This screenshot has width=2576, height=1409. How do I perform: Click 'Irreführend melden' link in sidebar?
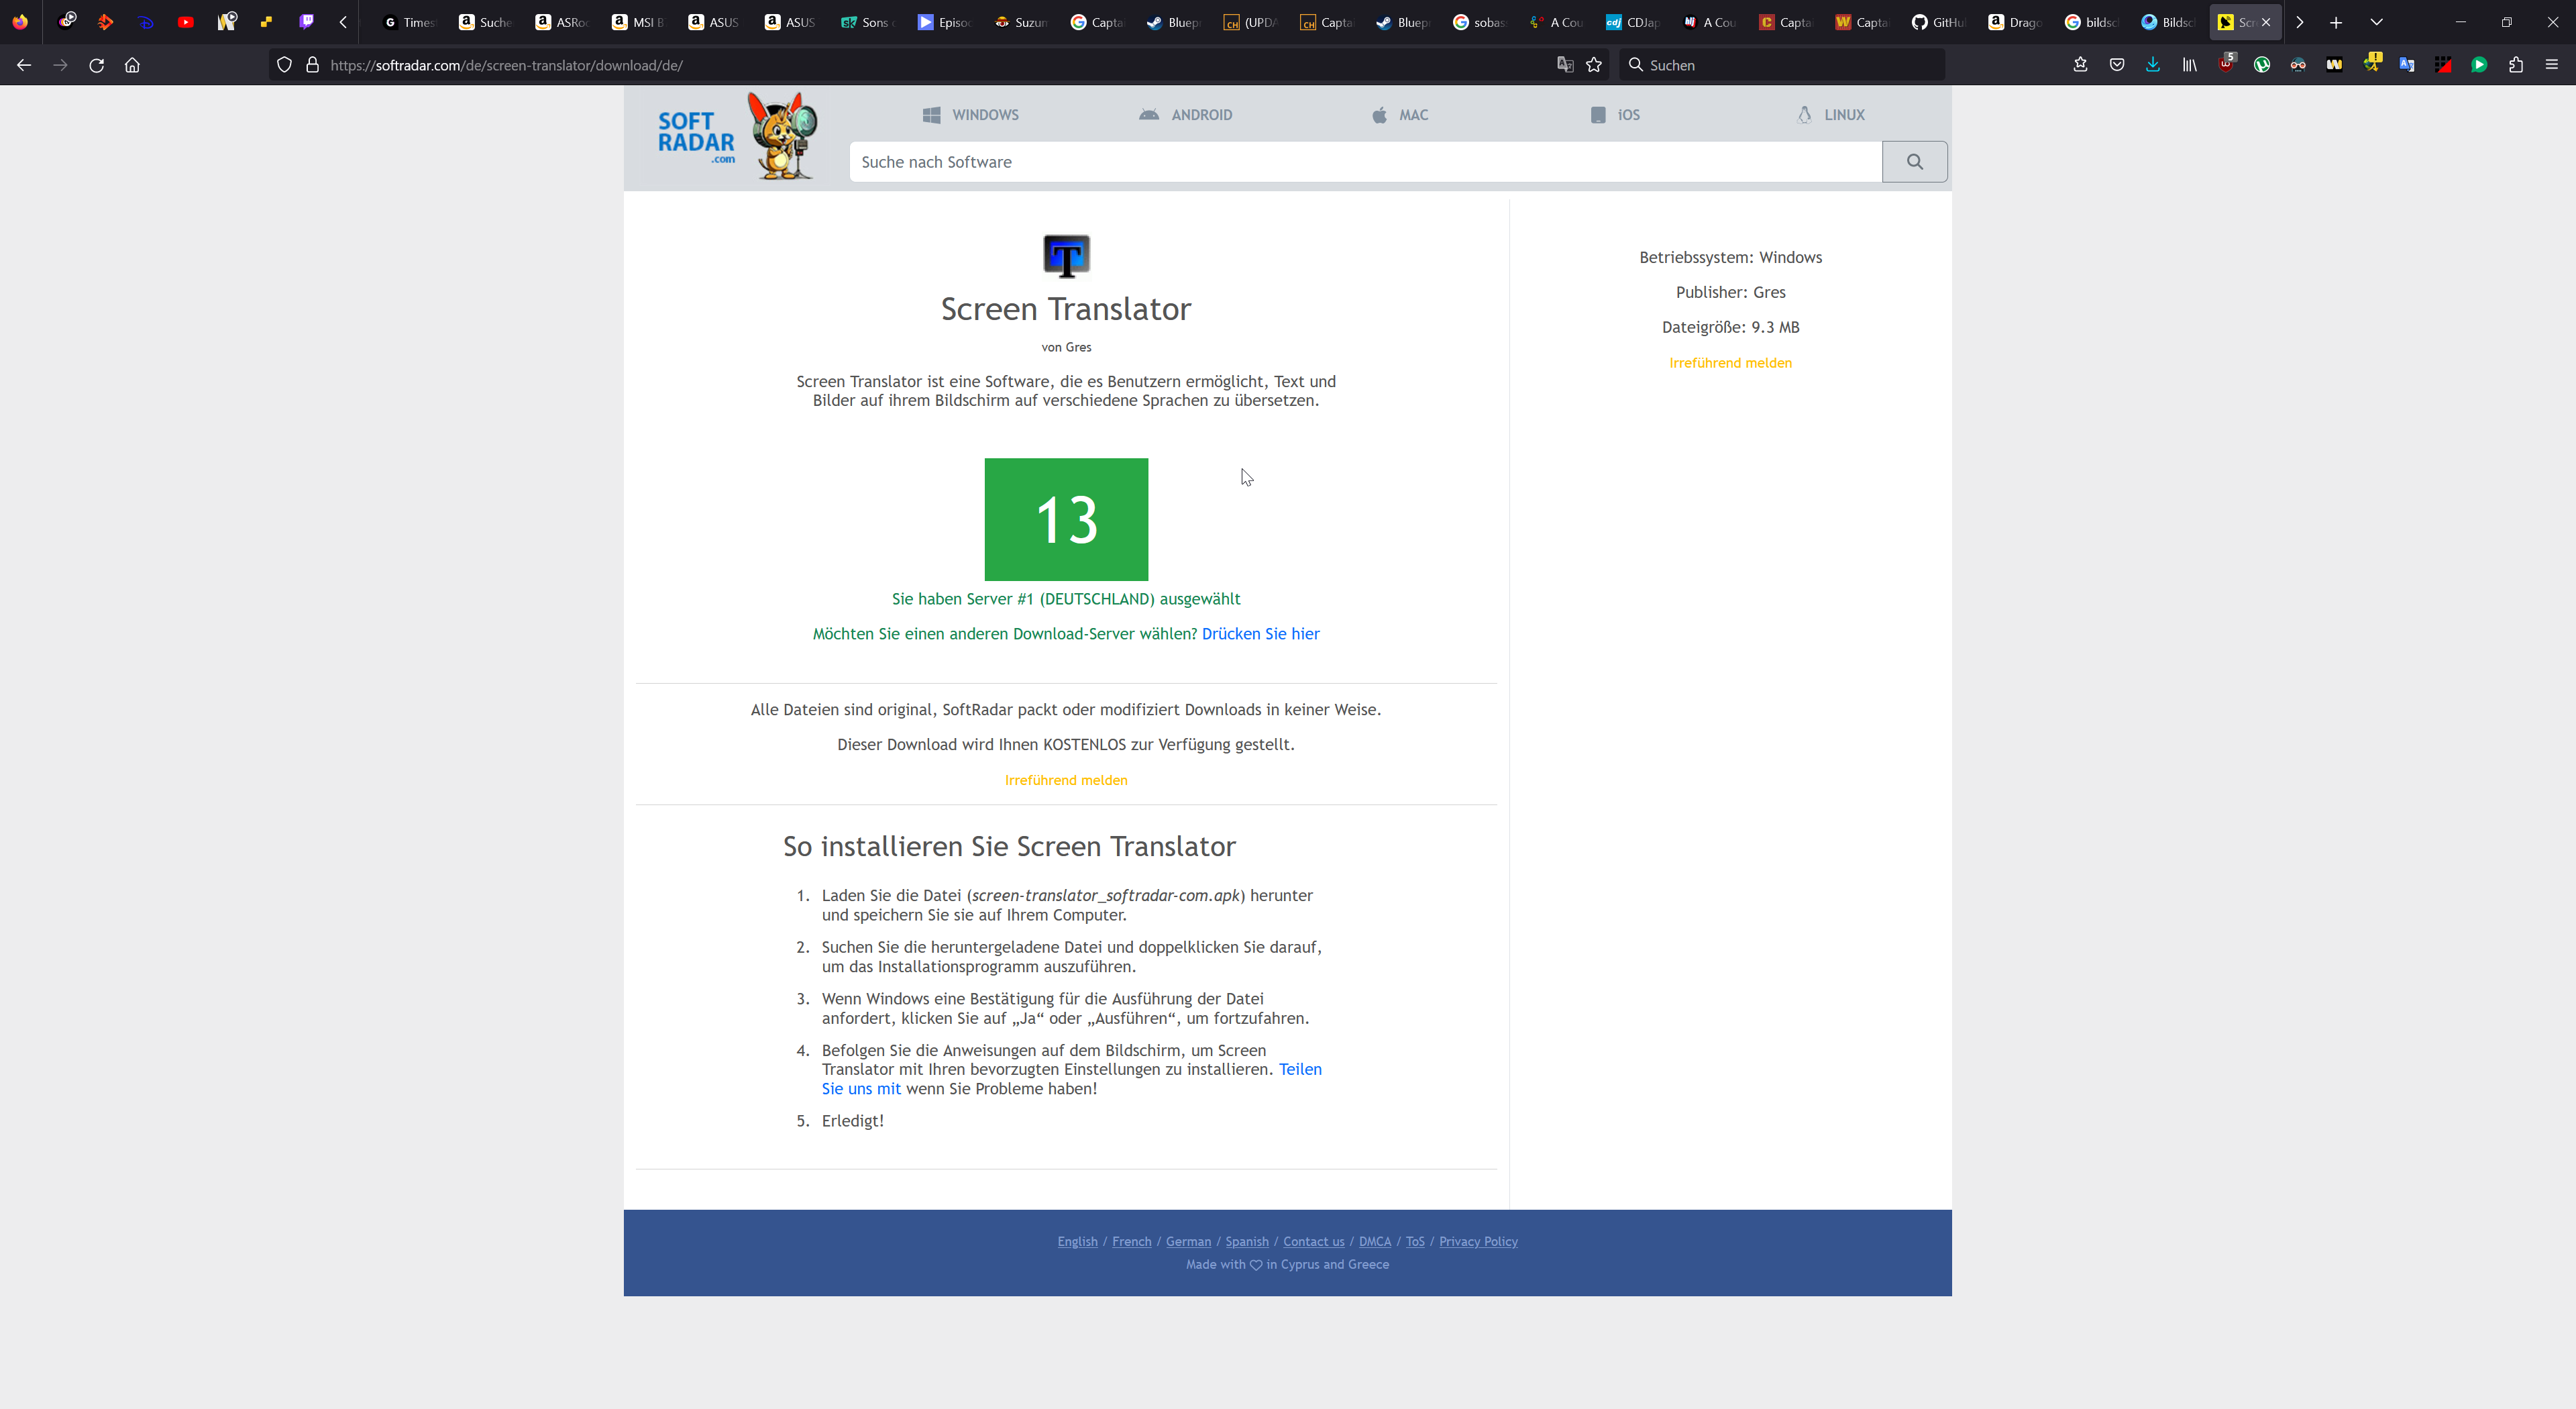(1730, 363)
